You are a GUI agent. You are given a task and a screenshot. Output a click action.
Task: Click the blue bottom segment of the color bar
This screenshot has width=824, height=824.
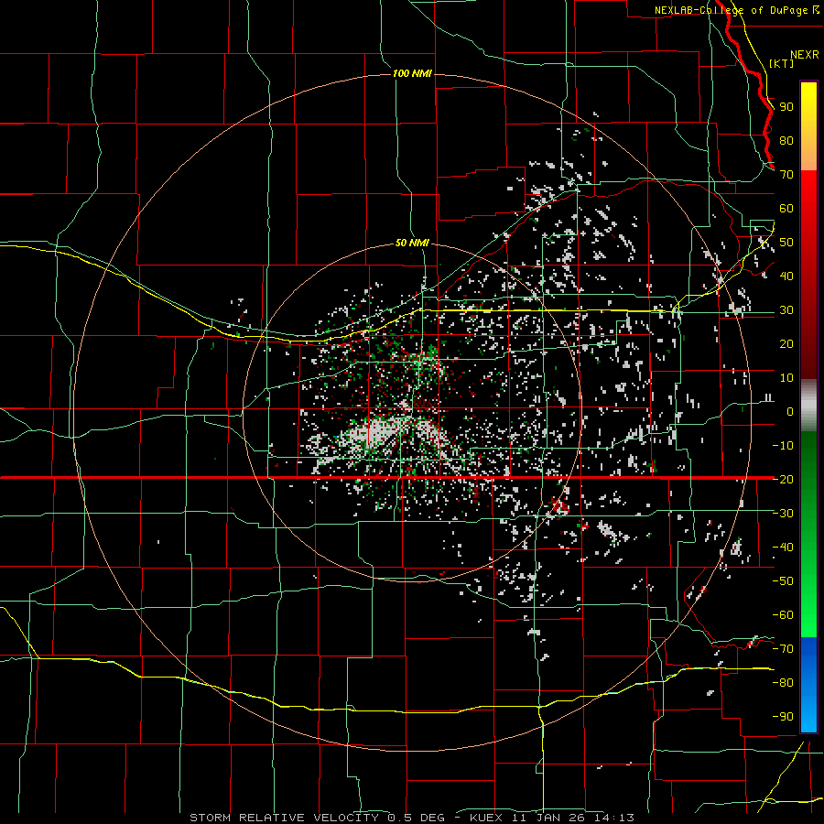(x=808, y=685)
